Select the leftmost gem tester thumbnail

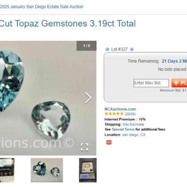click(x=7, y=170)
